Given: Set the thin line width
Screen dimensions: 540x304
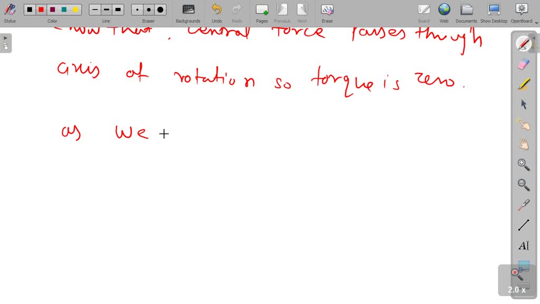Looking at the screenshot, I should [x=95, y=9].
